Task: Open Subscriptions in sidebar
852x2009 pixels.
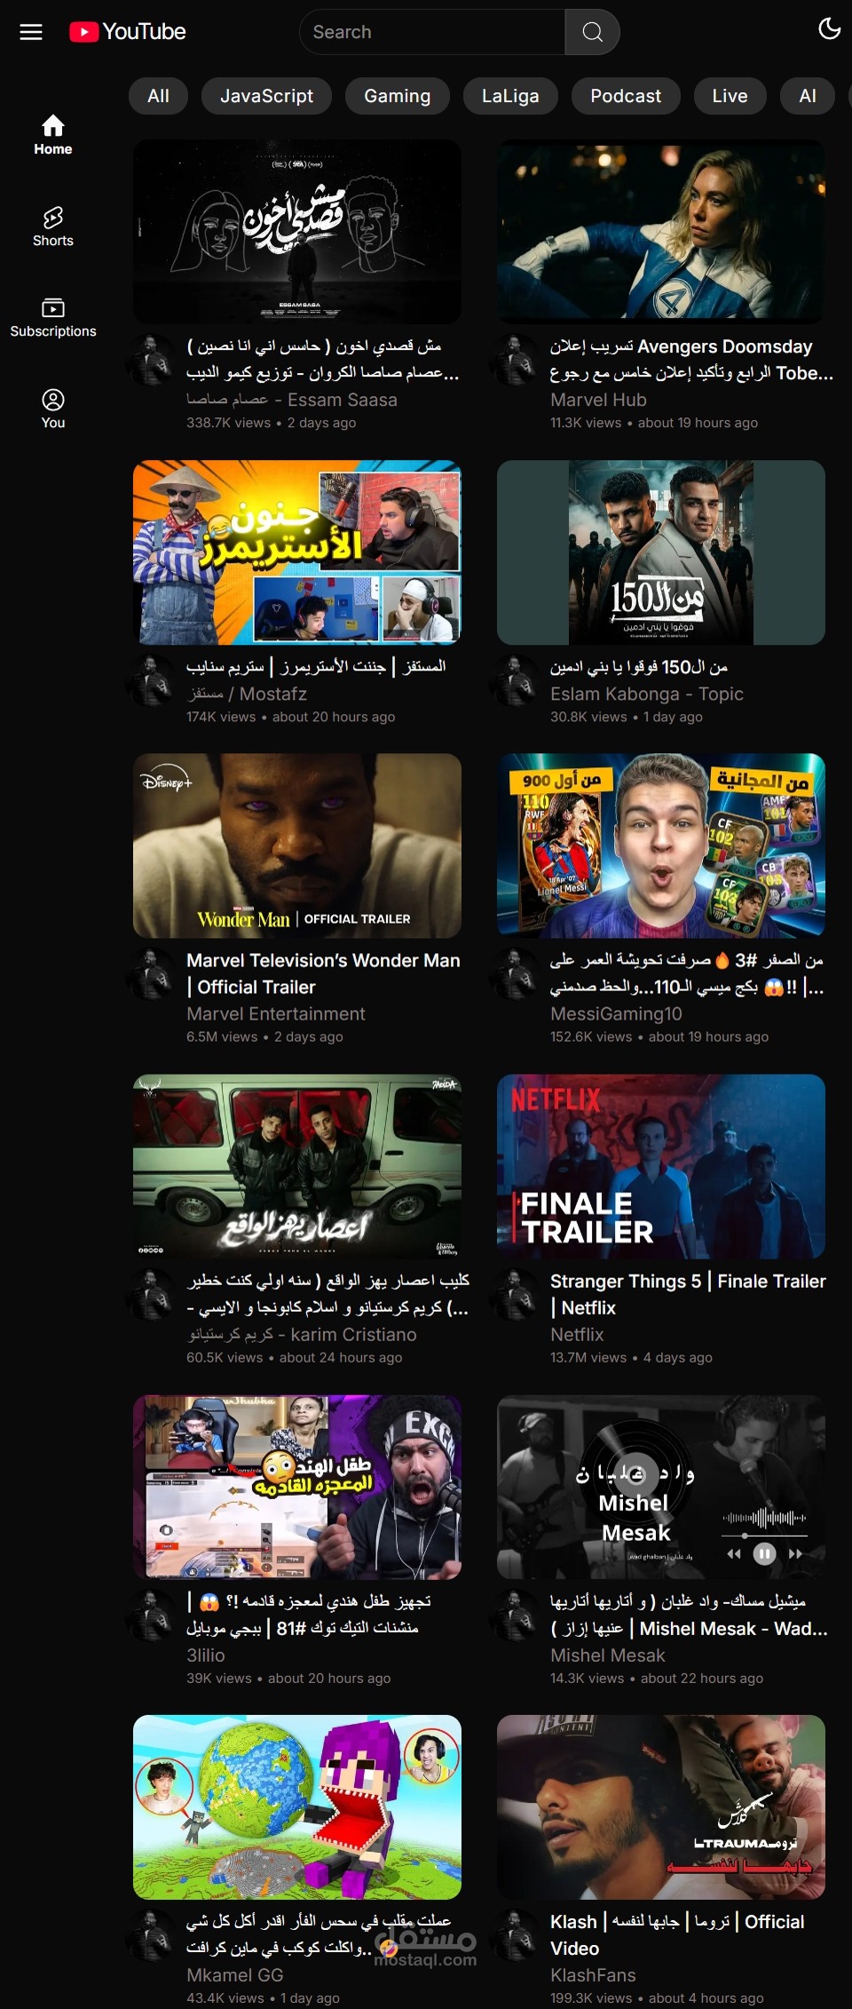Action: click(53, 318)
